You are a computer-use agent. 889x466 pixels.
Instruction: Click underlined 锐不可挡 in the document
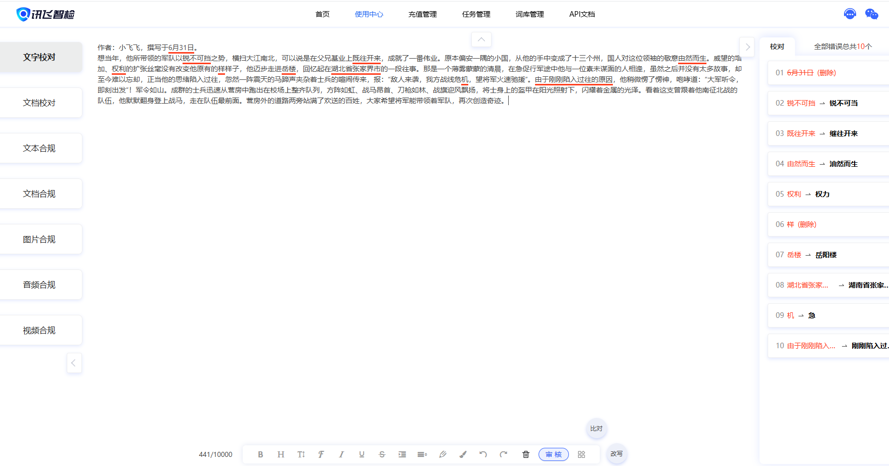(x=196, y=58)
